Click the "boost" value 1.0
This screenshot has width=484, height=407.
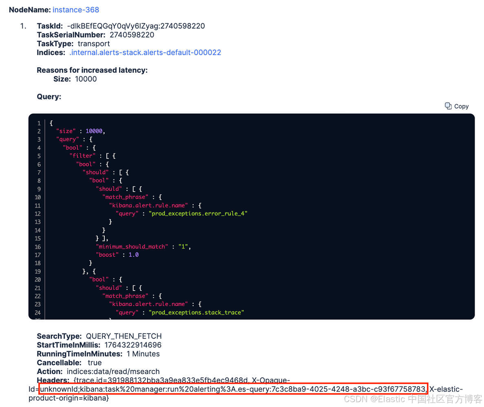pyautogui.click(x=133, y=255)
